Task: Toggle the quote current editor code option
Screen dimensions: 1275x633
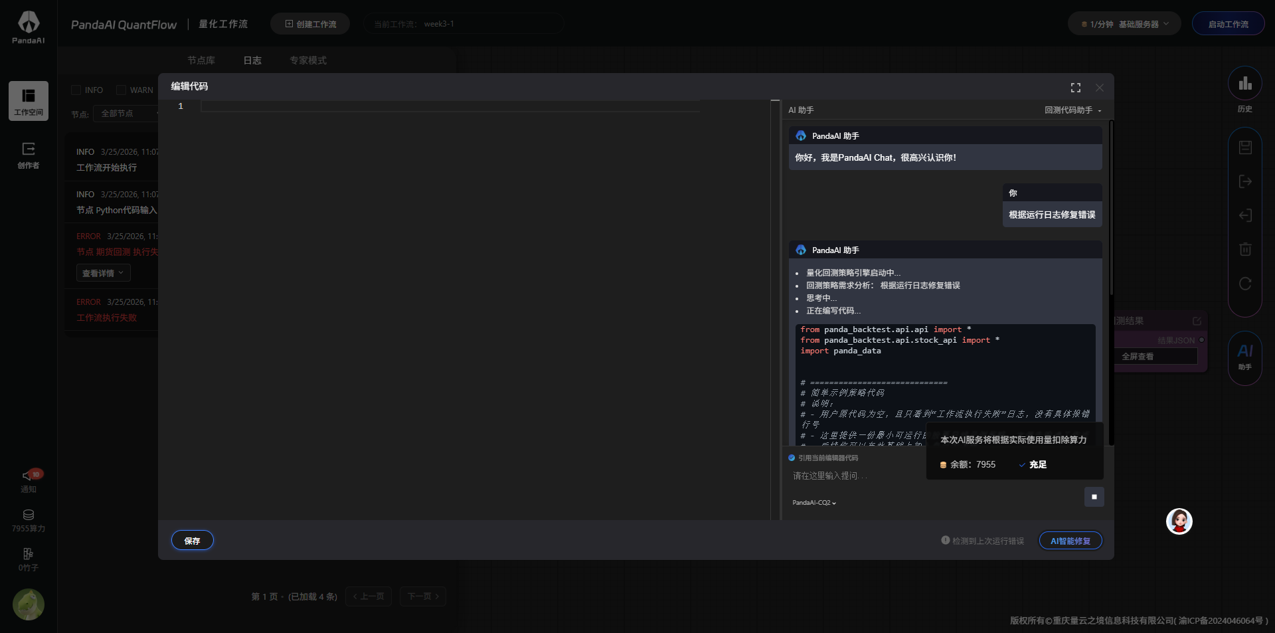Action: [792, 458]
